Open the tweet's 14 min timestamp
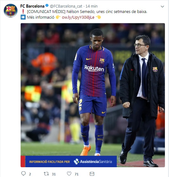This screenshot has height=177, width=169. (x=91, y=6)
